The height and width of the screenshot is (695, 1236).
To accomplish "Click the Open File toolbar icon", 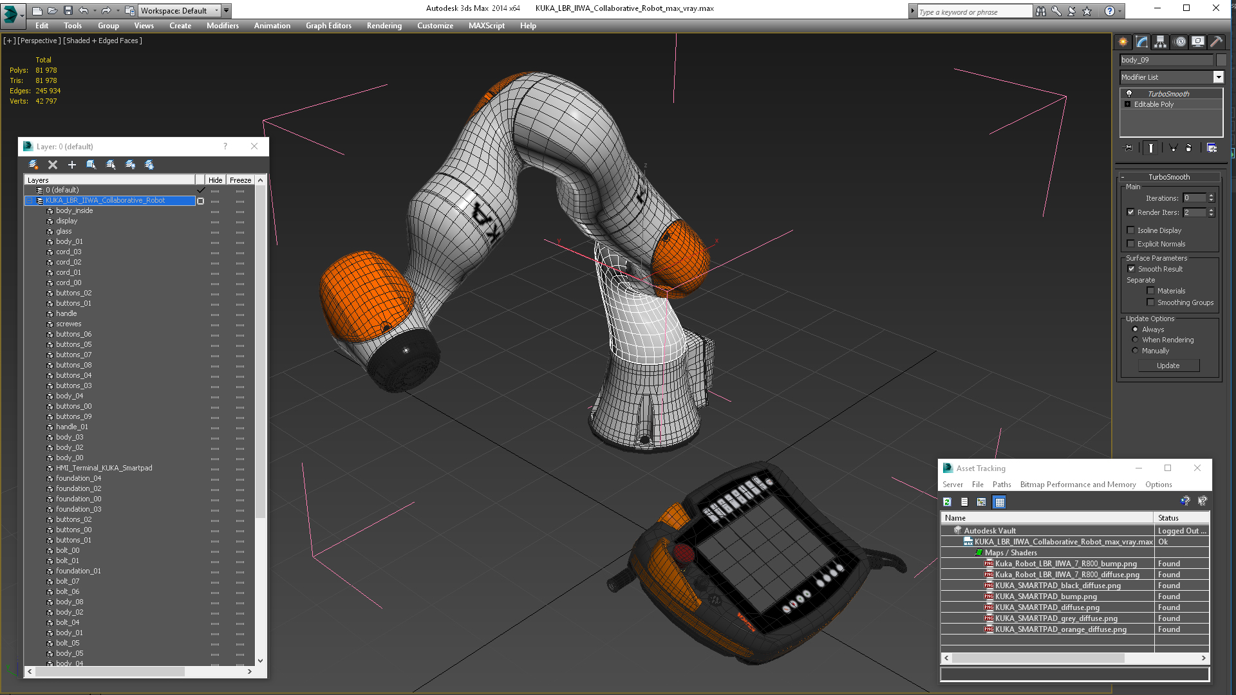I will pyautogui.click(x=53, y=11).
